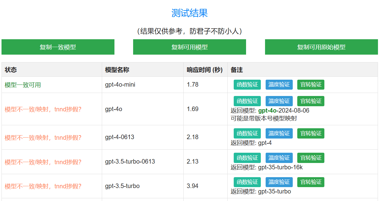
Task: Click the 复制可用模型 button
Action: 189,47
